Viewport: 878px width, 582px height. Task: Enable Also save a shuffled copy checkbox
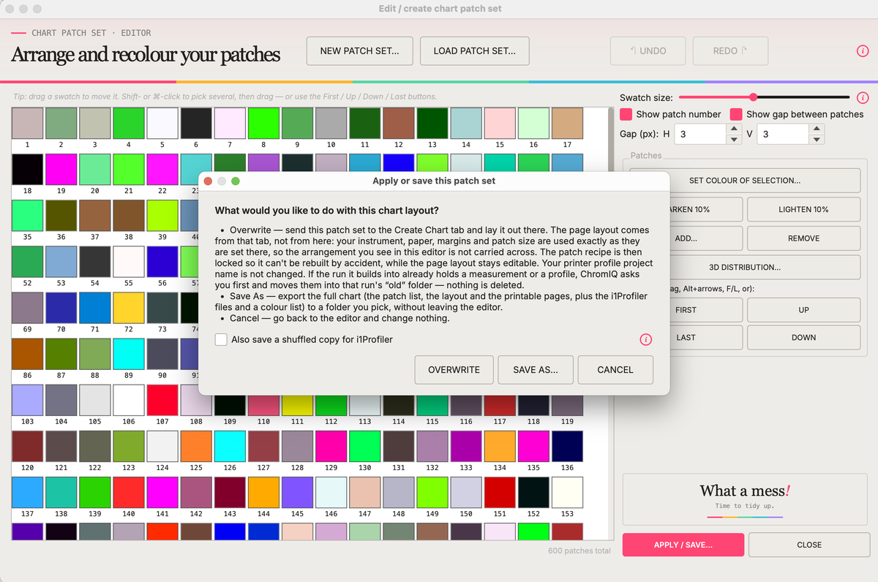click(221, 339)
